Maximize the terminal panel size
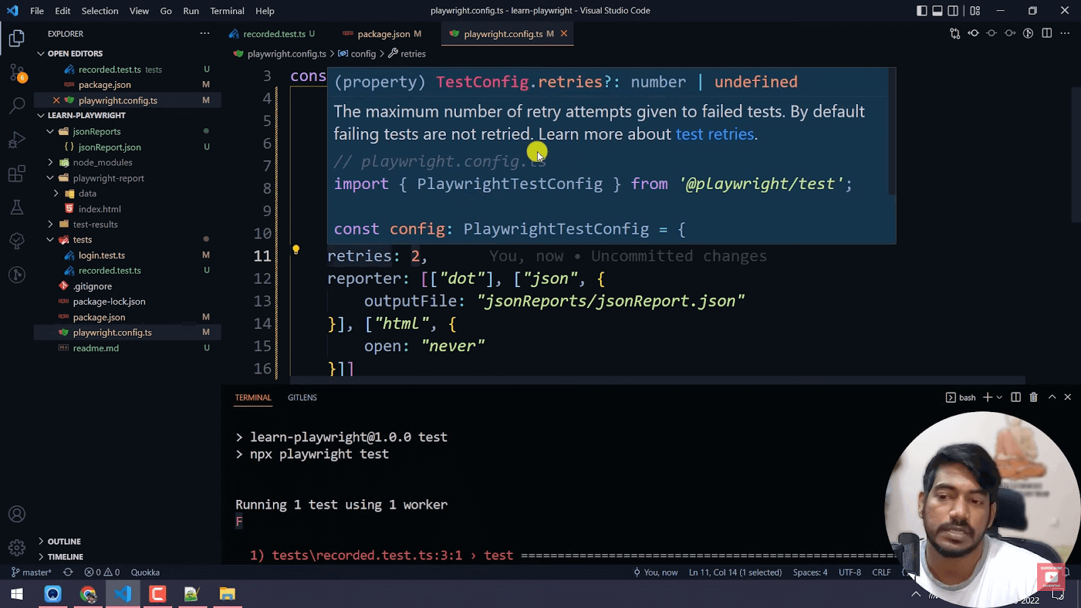This screenshot has height=608, width=1081. click(x=1051, y=397)
